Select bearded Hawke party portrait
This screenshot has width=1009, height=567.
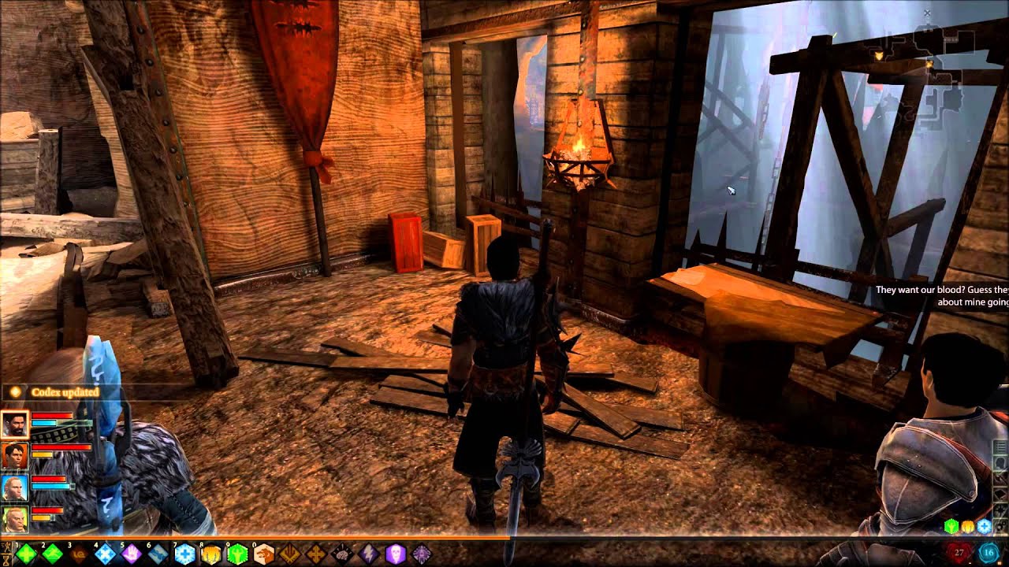[15, 424]
